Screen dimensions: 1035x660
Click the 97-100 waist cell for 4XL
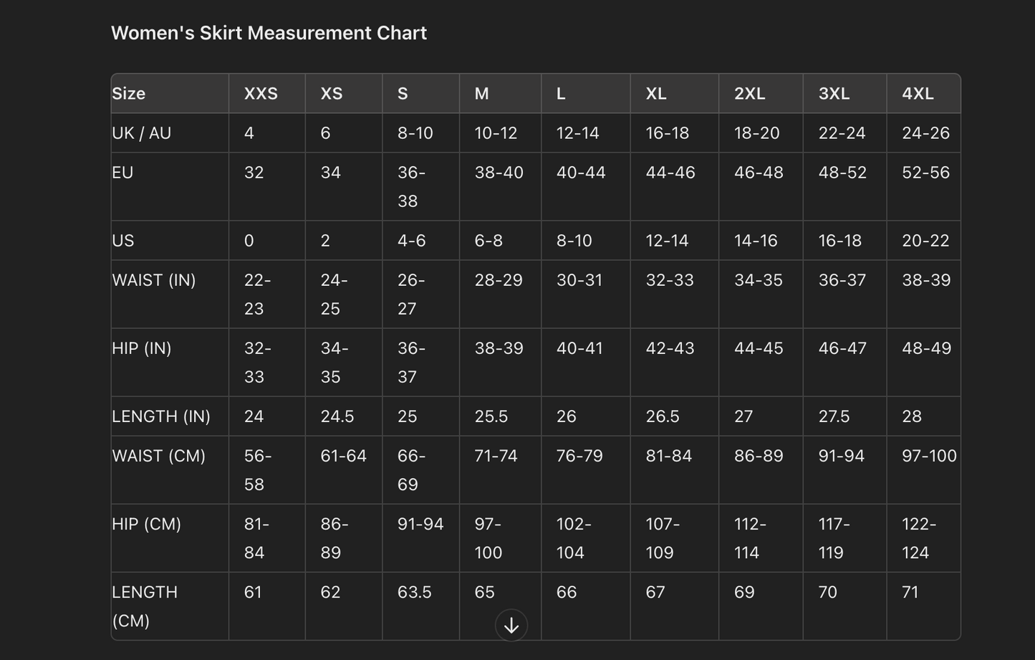929,456
